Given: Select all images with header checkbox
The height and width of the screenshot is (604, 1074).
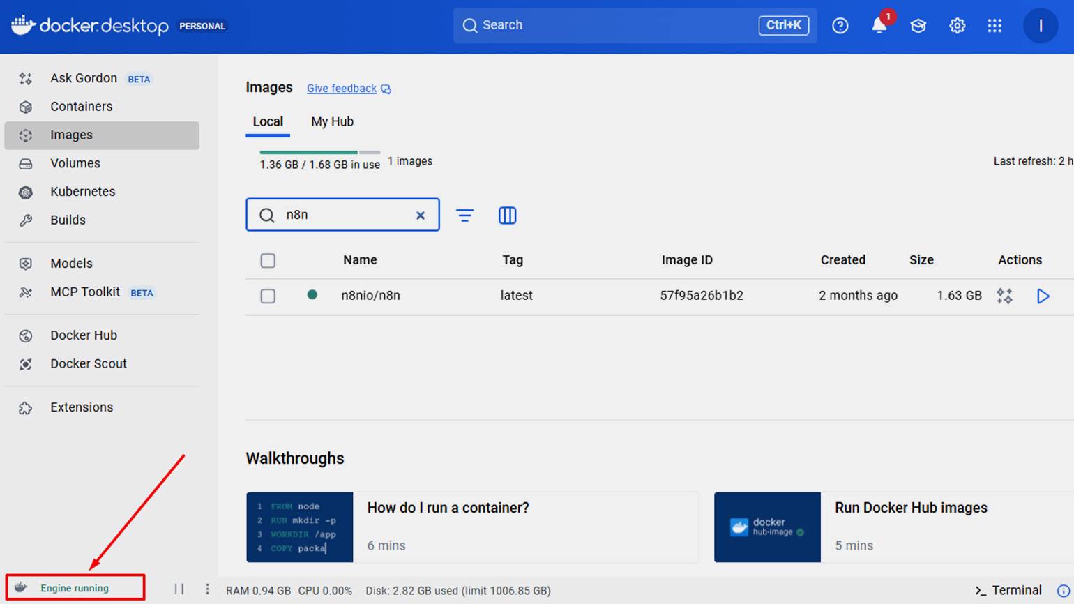Looking at the screenshot, I should pos(268,261).
